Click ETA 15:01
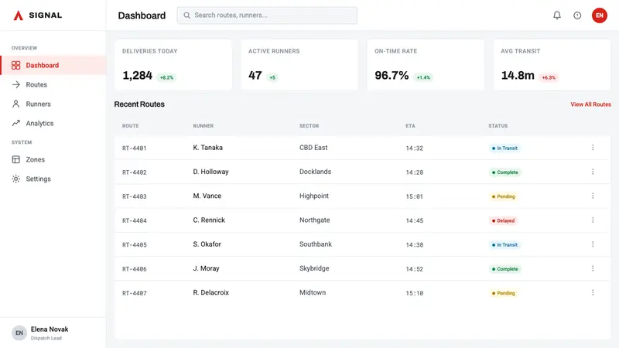 (x=414, y=196)
